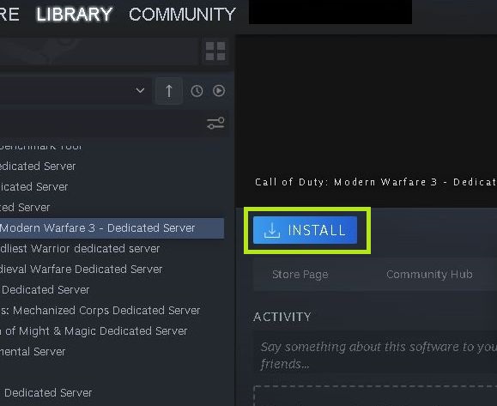Toggle sort by recent clock icon
The height and width of the screenshot is (406, 497).
(197, 91)
